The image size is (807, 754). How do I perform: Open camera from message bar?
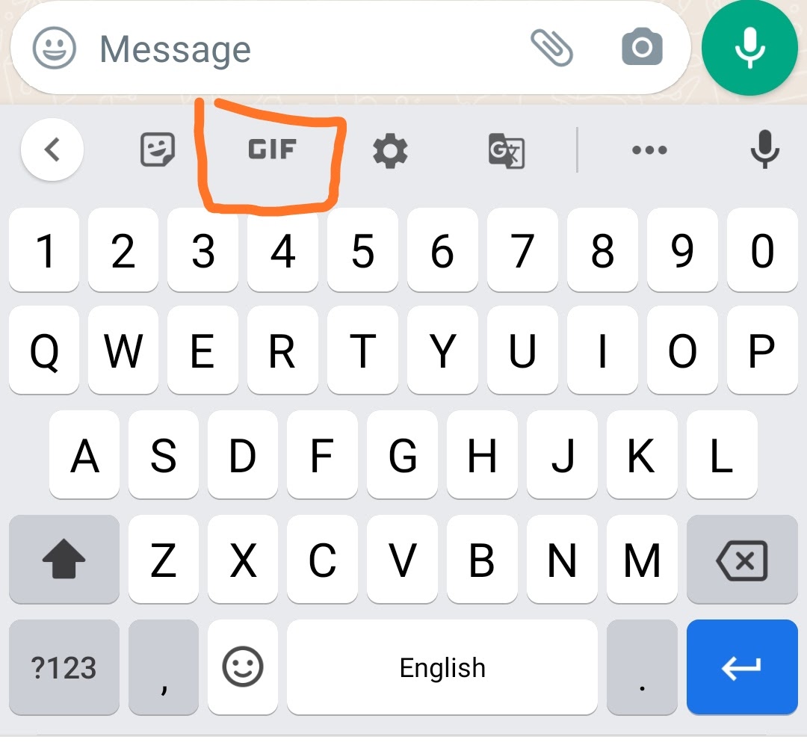[x=642, y=47]
